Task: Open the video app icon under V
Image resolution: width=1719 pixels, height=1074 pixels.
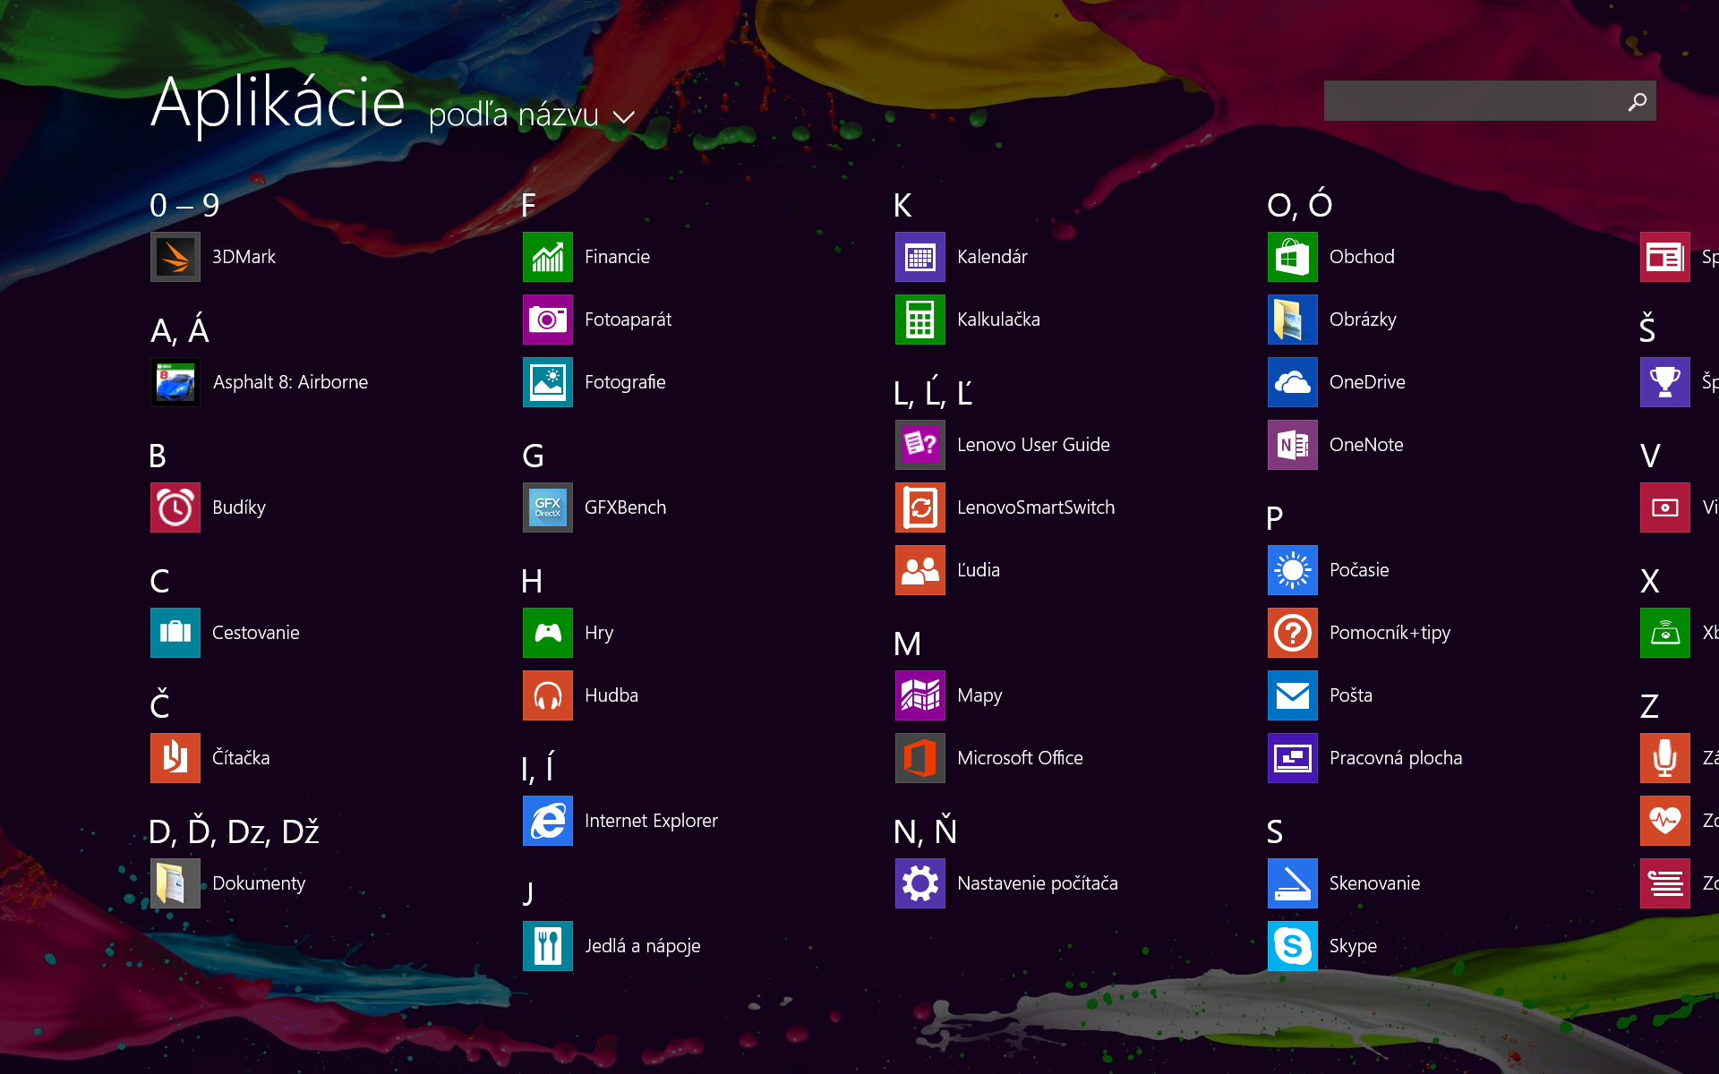Action: click(x=1665, y=507)
